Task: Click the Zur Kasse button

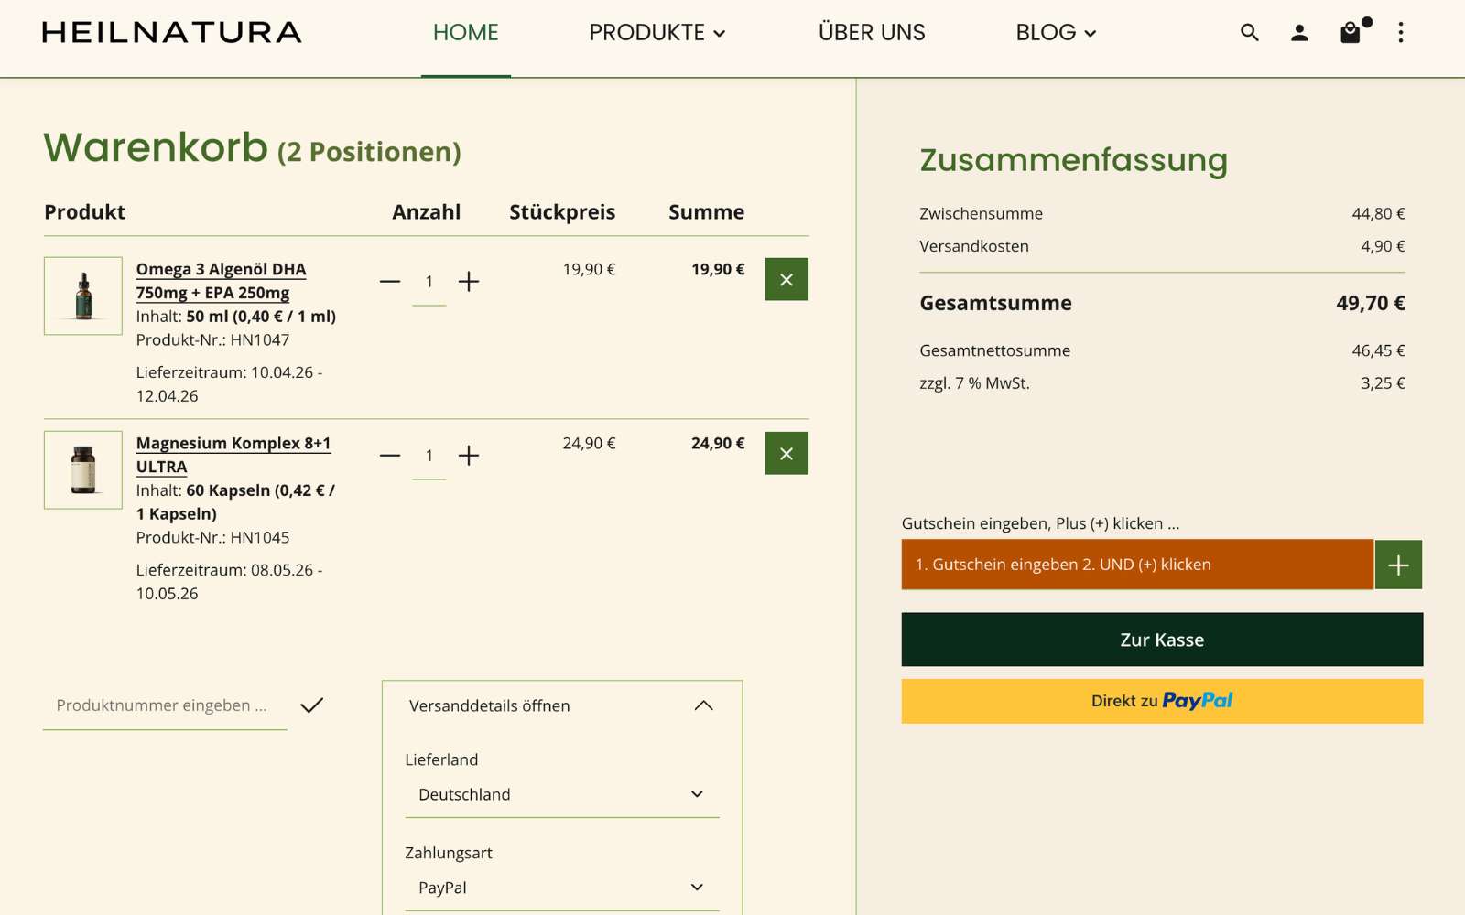Action: click(1162, 640)
